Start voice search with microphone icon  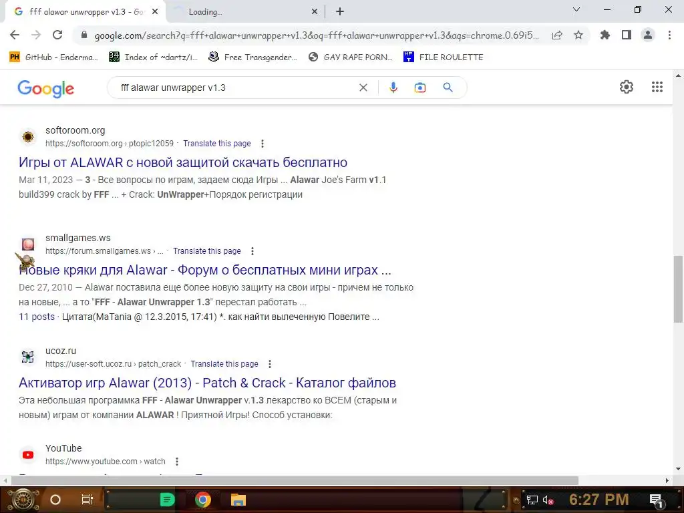(x=393, y=88)
